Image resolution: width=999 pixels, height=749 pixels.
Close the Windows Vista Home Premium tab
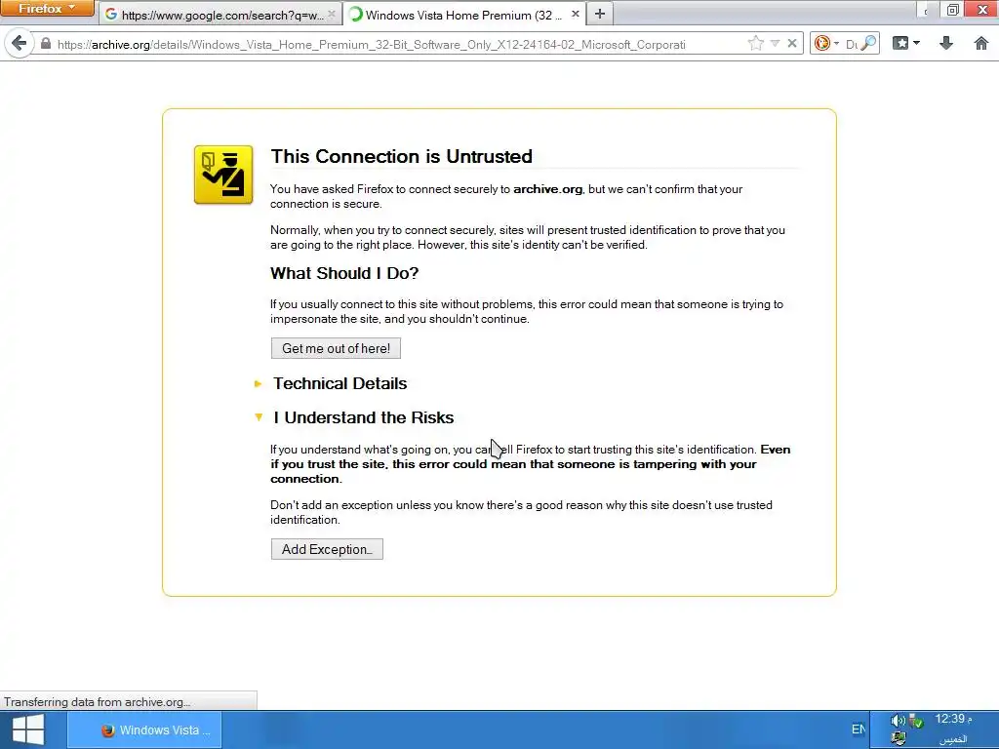(575, 14)
